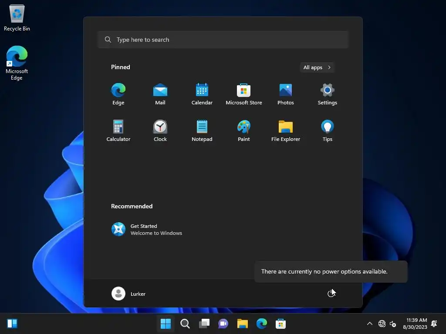Open Search from the taskbar

[x=185, y=324]
